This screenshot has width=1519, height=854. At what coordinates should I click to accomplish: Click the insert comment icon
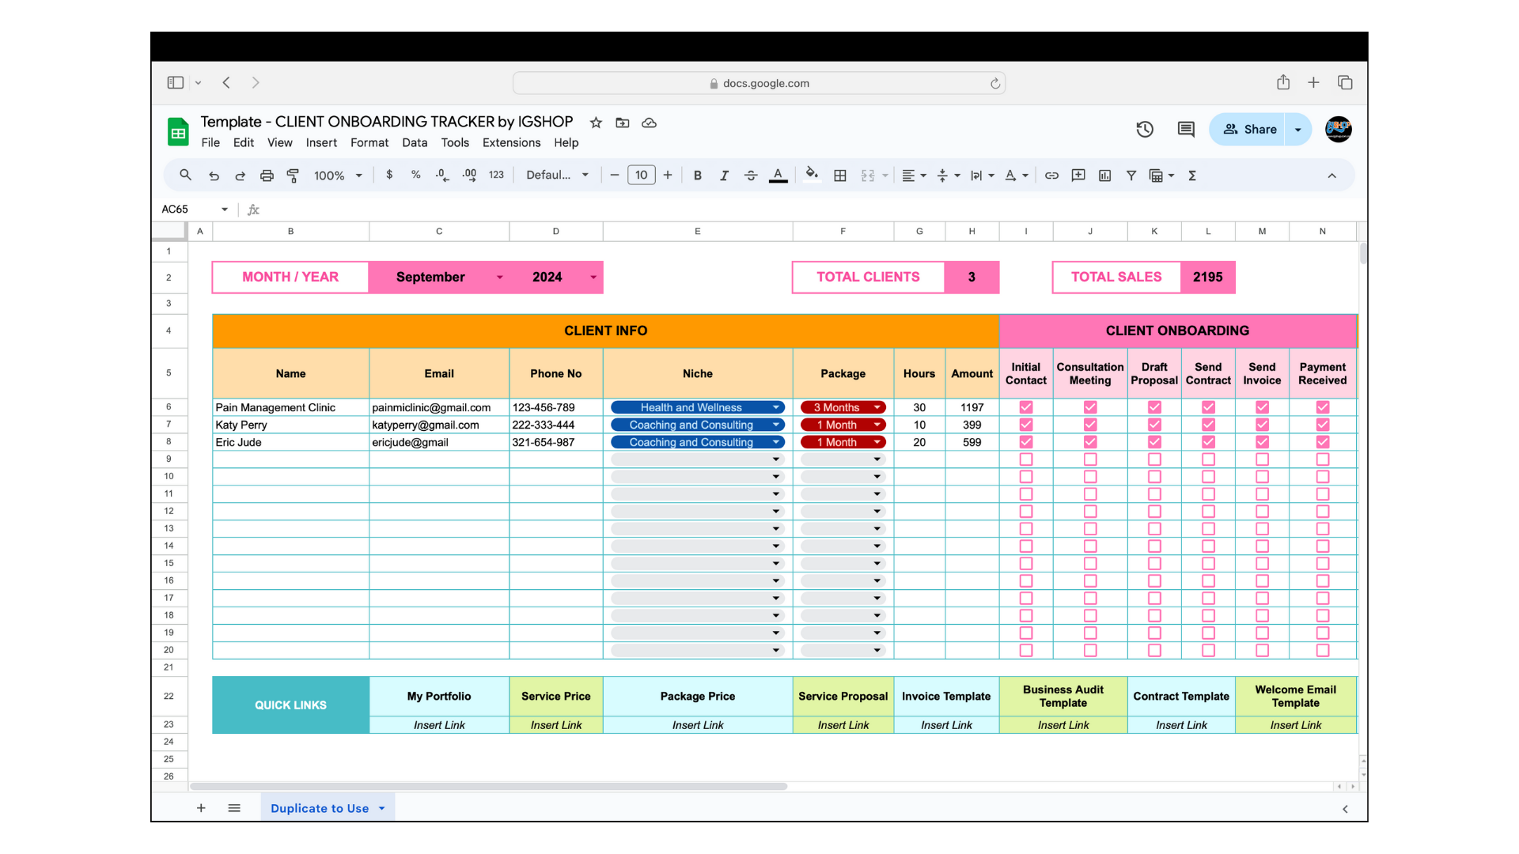(1078, 176)
